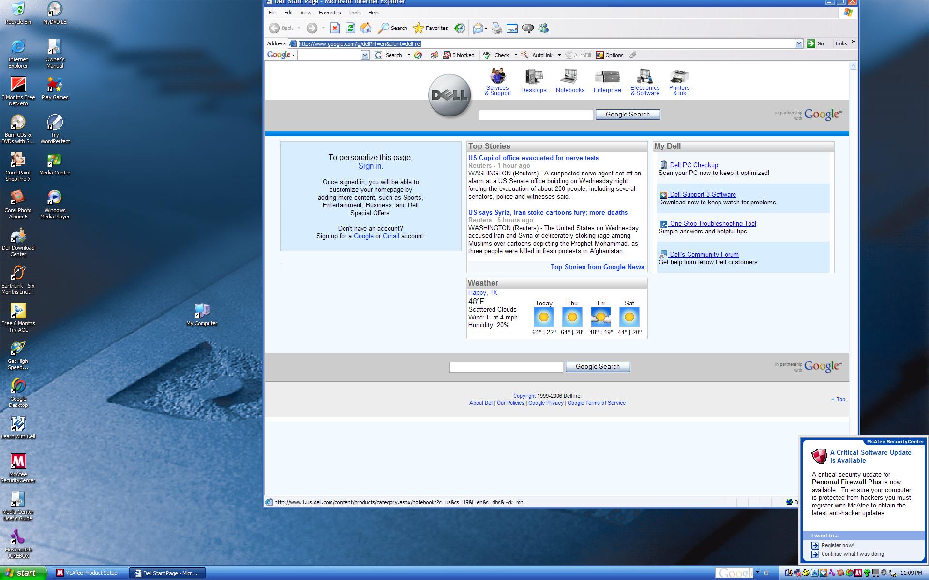
Task: Click the Desktops computer icon on Dell page
Action: (x=534, y=77)
